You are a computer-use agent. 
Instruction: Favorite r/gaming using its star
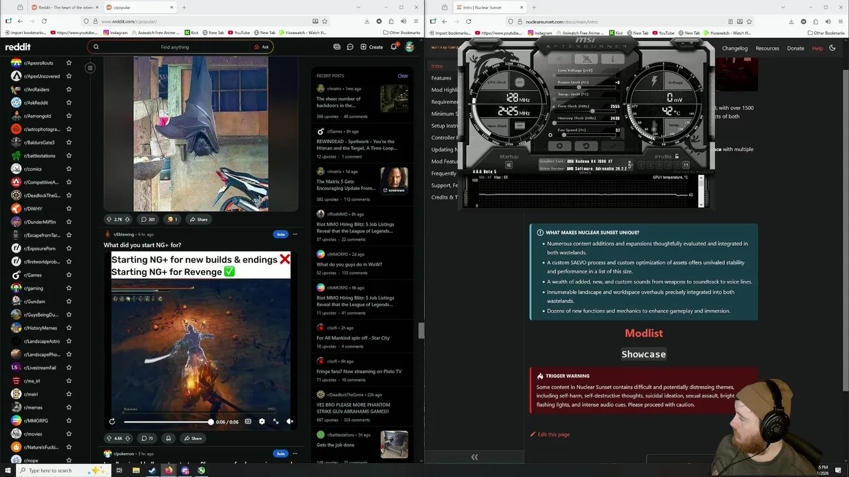69,288
